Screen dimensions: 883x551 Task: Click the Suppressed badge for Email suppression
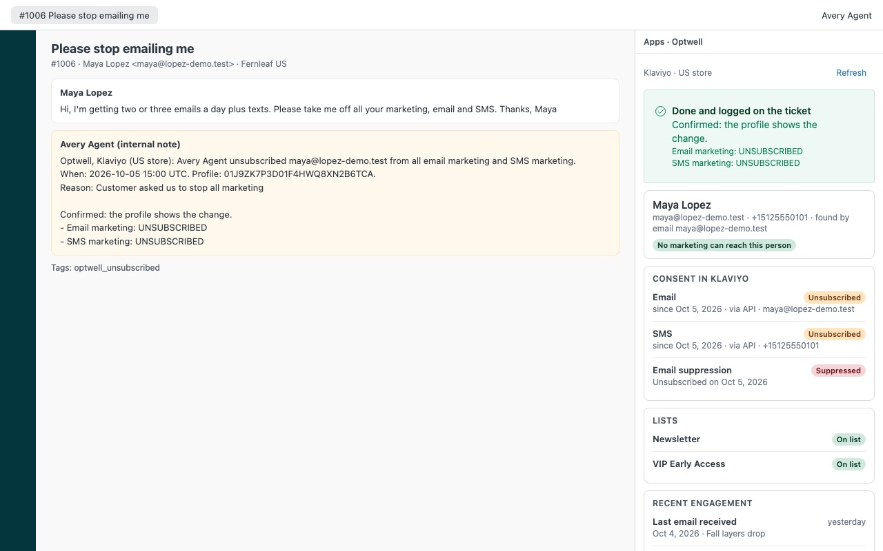(838, 371)
